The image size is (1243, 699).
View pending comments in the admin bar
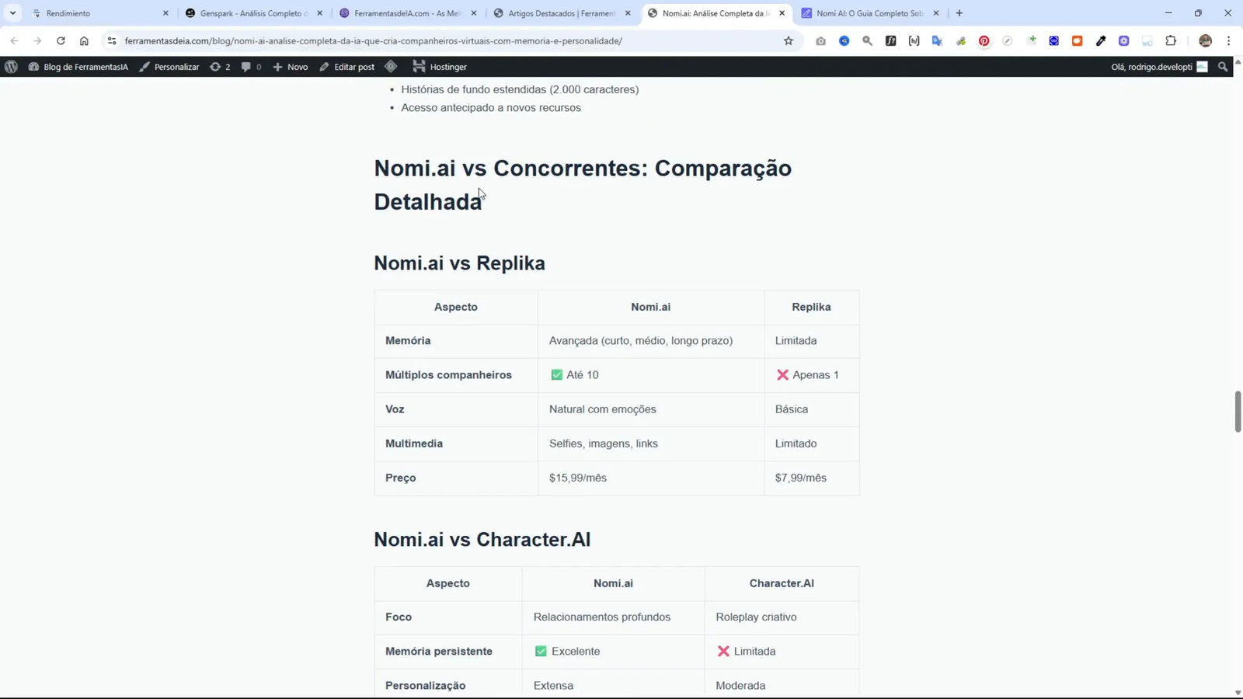[x=250, y=67]
